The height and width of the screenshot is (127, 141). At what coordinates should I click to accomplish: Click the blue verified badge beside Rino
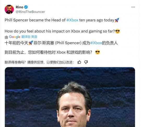point(26,7)
